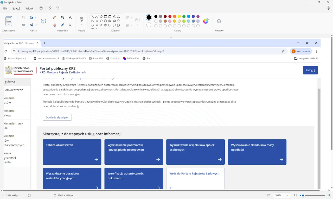Image resolution: width=333 pixels, height=199 pixels.
Task: Open the Widok menu
Action: point(29,9)
